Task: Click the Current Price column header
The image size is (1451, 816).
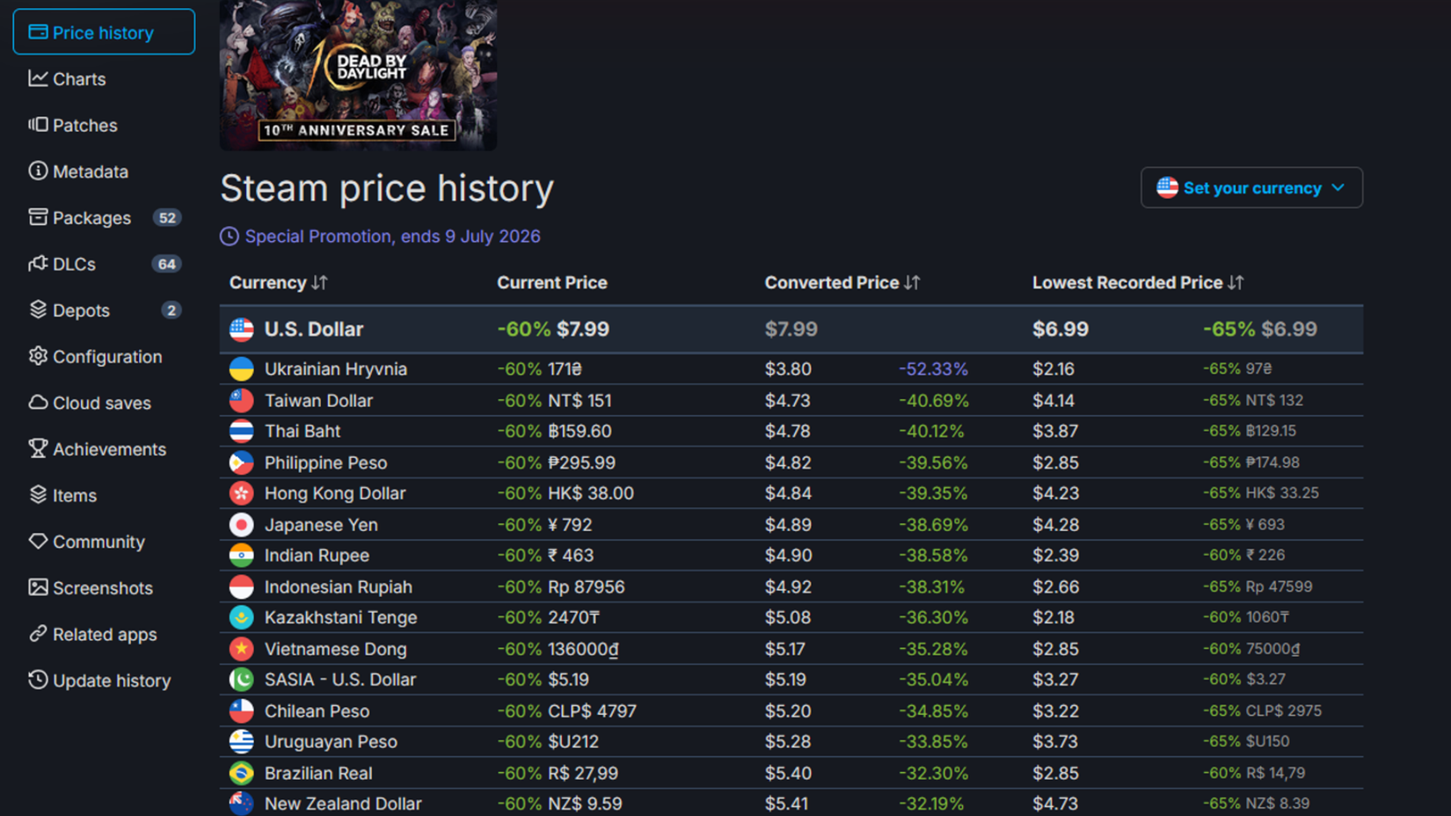Action: (x=552, y=282)
